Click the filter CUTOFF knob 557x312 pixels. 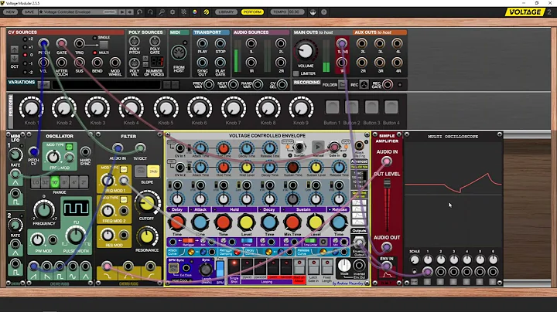[x=147, y=203]
